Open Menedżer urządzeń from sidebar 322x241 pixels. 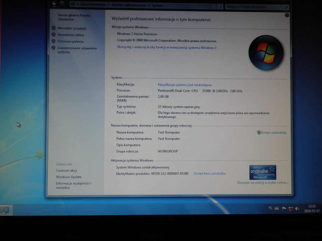point(72,28)
